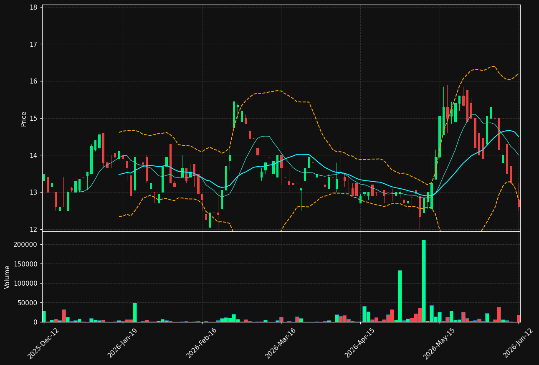The height and width of the screenshot is (365, 539).
Task: Click the 2026-Mar-16 date label
Action: coord(281,343)
